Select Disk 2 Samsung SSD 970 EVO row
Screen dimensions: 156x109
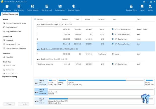pos(96,49)
